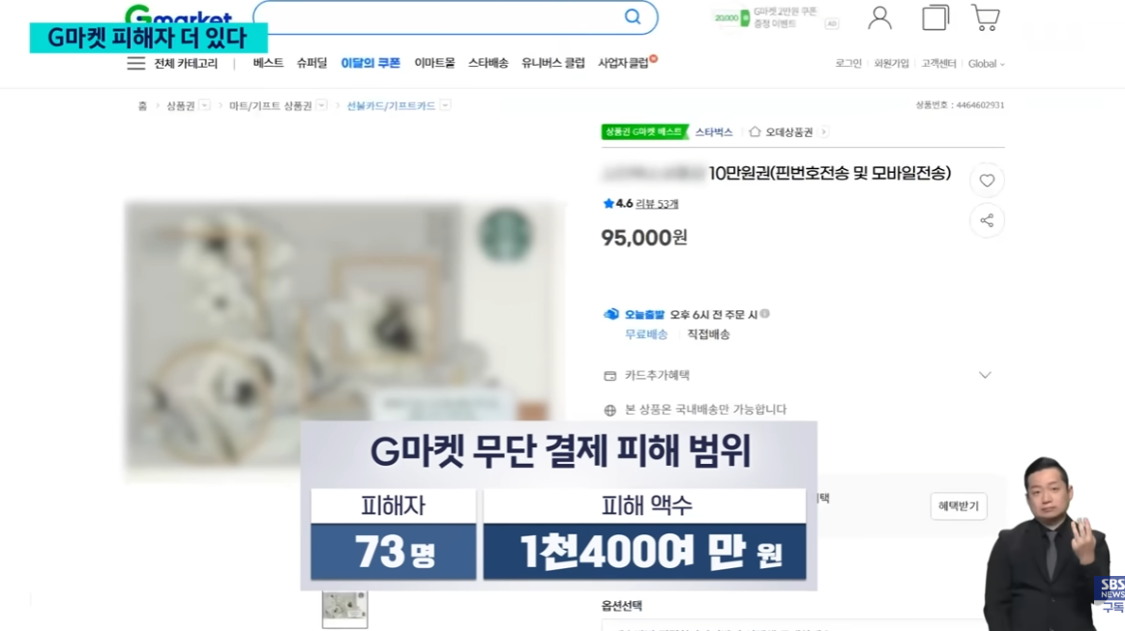Expand the 마트/기프트 상품권 breadcrumb dropdown

pyautogui.click(x=322, y=105)
